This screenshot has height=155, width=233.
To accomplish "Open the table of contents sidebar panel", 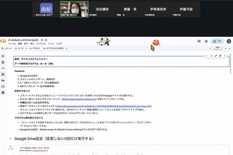I will coord(3,56).
